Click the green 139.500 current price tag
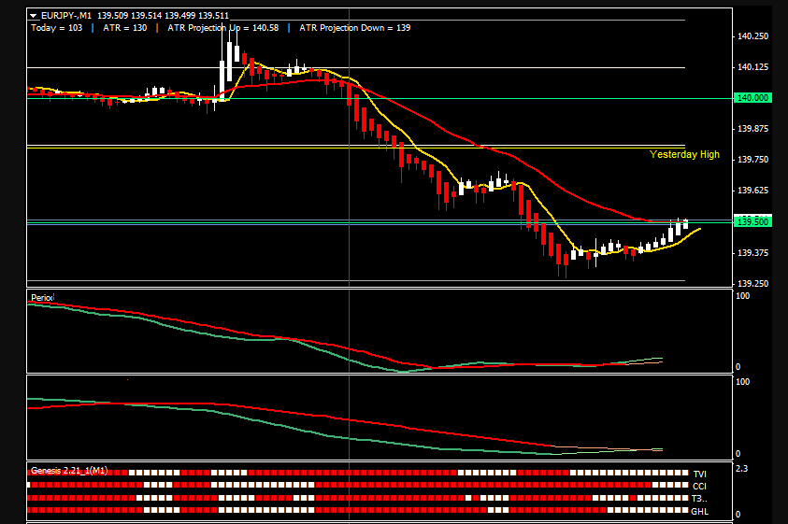Image resolution: width=788 pixels, height=524 pixels. tap(752, 221)
